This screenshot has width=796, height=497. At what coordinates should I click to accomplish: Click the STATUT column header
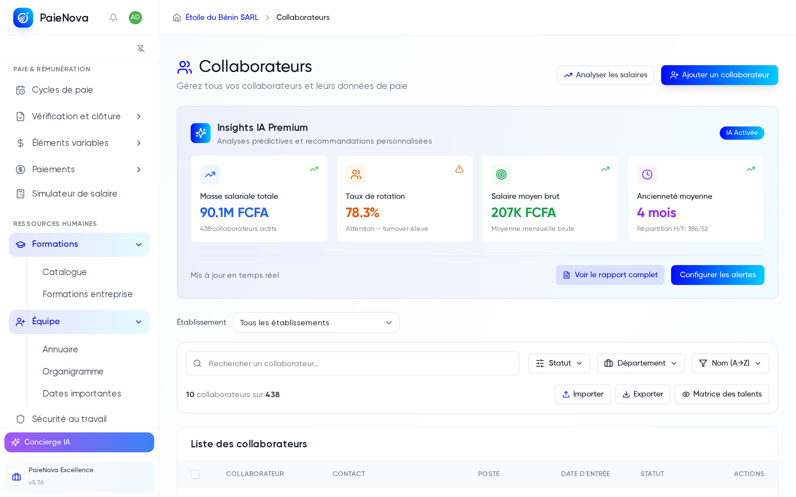point(652,474)
